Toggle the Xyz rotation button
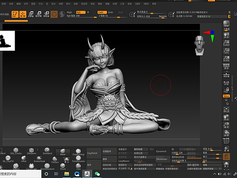 [x=226, y=96]
